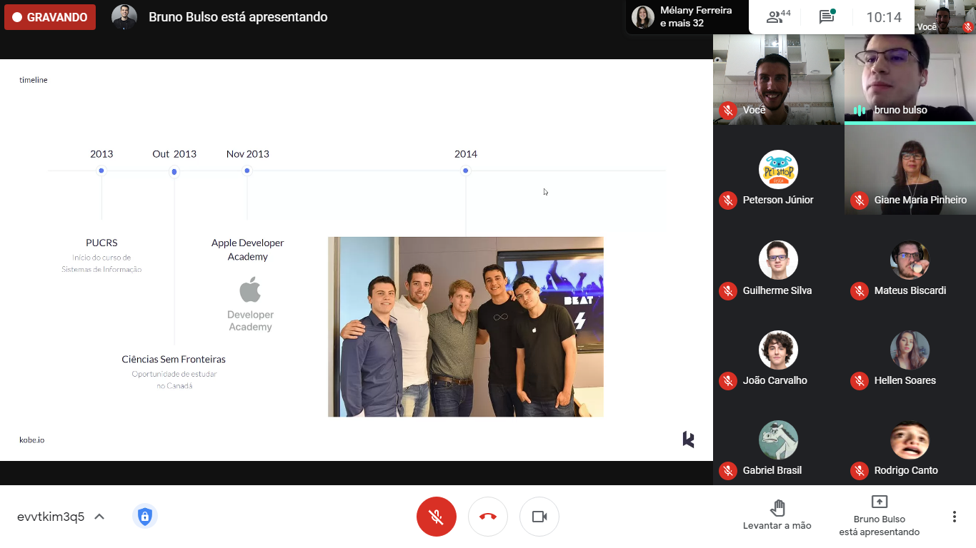
Task: Toggle the microphone mute button
Action: tap(437, 517)
